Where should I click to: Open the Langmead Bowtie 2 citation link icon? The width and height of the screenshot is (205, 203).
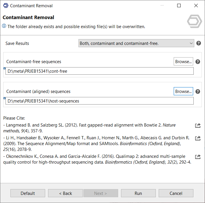click(x=198, y=125)
